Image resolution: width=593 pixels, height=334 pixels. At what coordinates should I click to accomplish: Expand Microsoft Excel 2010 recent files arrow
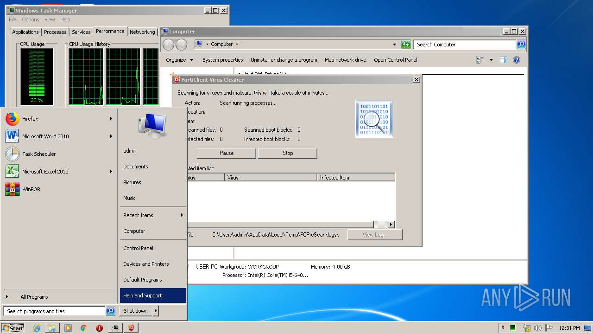click(111, 172)
